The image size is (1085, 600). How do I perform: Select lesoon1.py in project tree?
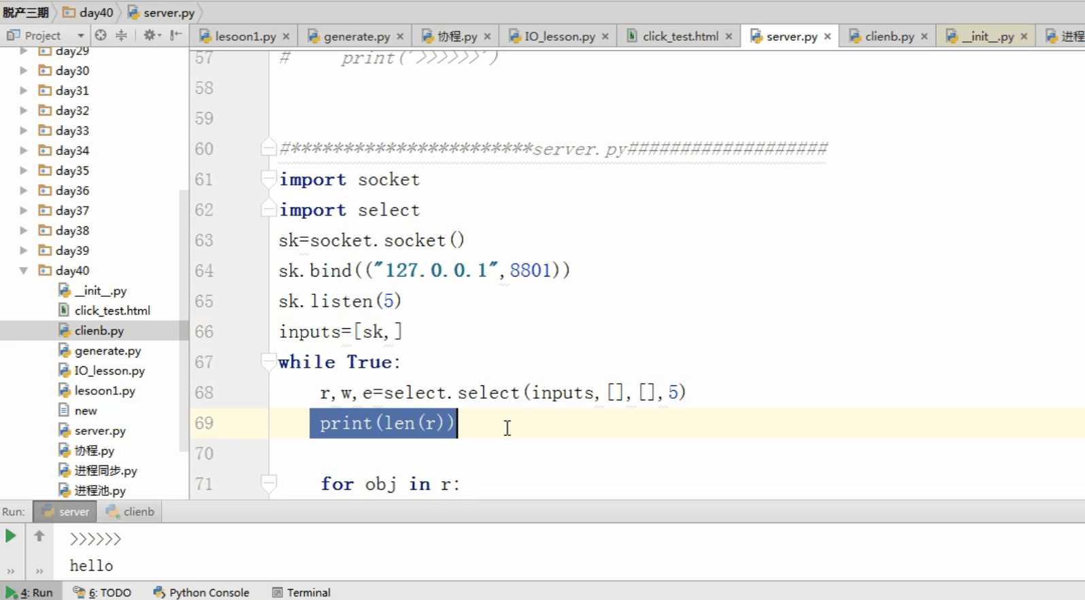click(97, 391)
